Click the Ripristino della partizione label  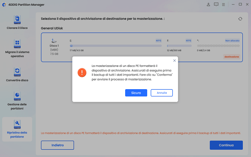click(17, 135)
